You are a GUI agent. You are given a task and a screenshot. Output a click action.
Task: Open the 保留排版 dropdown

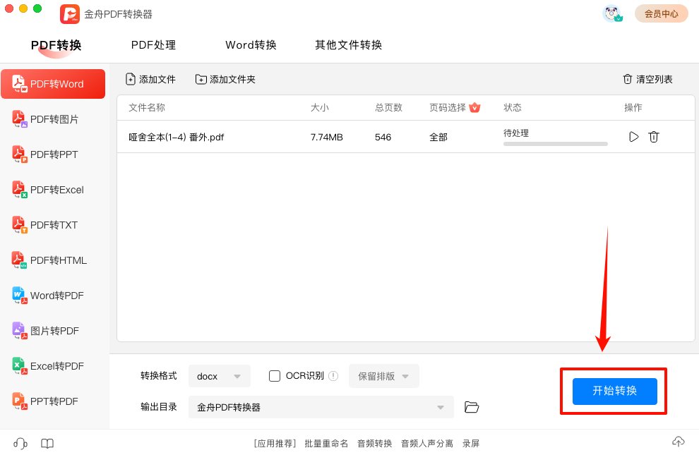point(383,376)
